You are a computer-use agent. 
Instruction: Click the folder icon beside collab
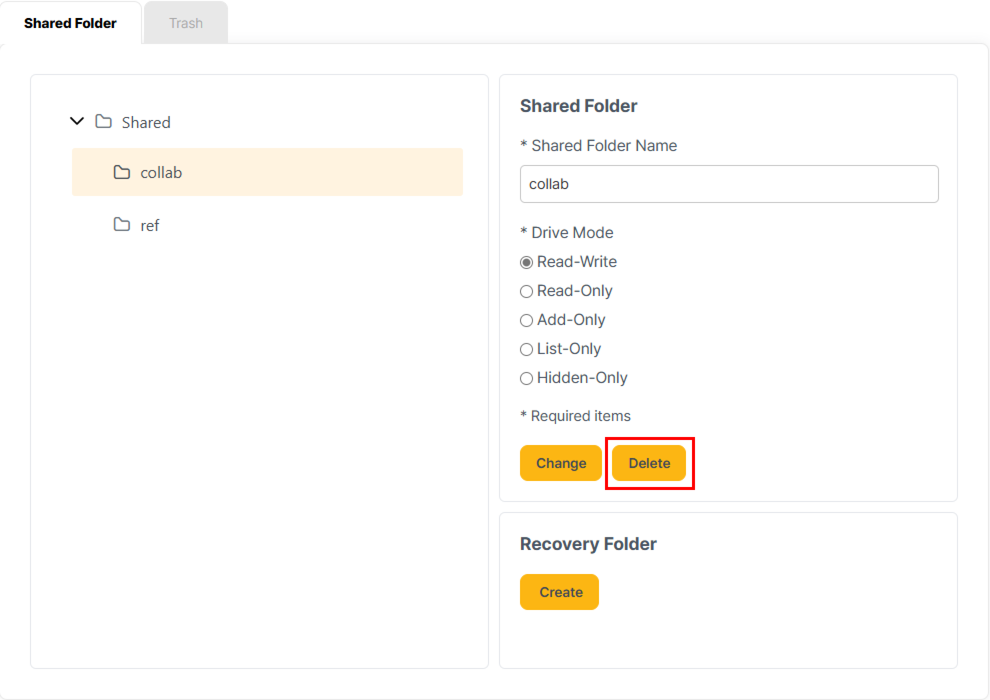click(121, 172)
